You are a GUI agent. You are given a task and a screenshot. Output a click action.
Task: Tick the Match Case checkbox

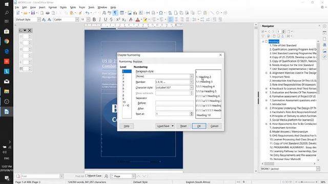tap(87, 176)
